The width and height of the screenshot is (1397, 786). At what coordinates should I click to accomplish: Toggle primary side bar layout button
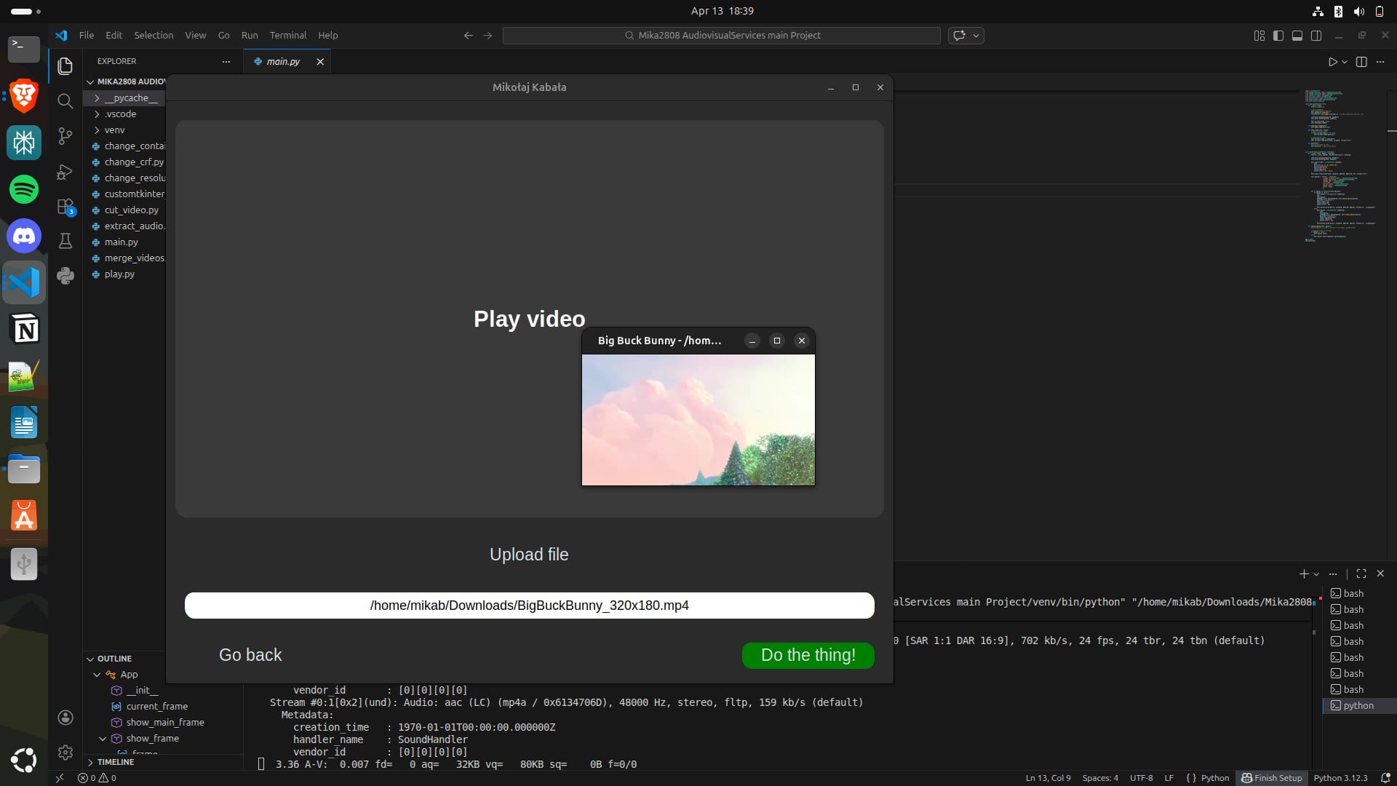point(1278,36)
